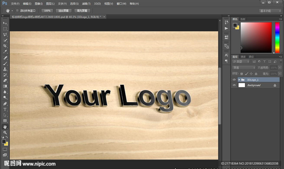Open layer filter type dropdown
Viewport: 284px width, 169px height.
click(x=241, y=61)
